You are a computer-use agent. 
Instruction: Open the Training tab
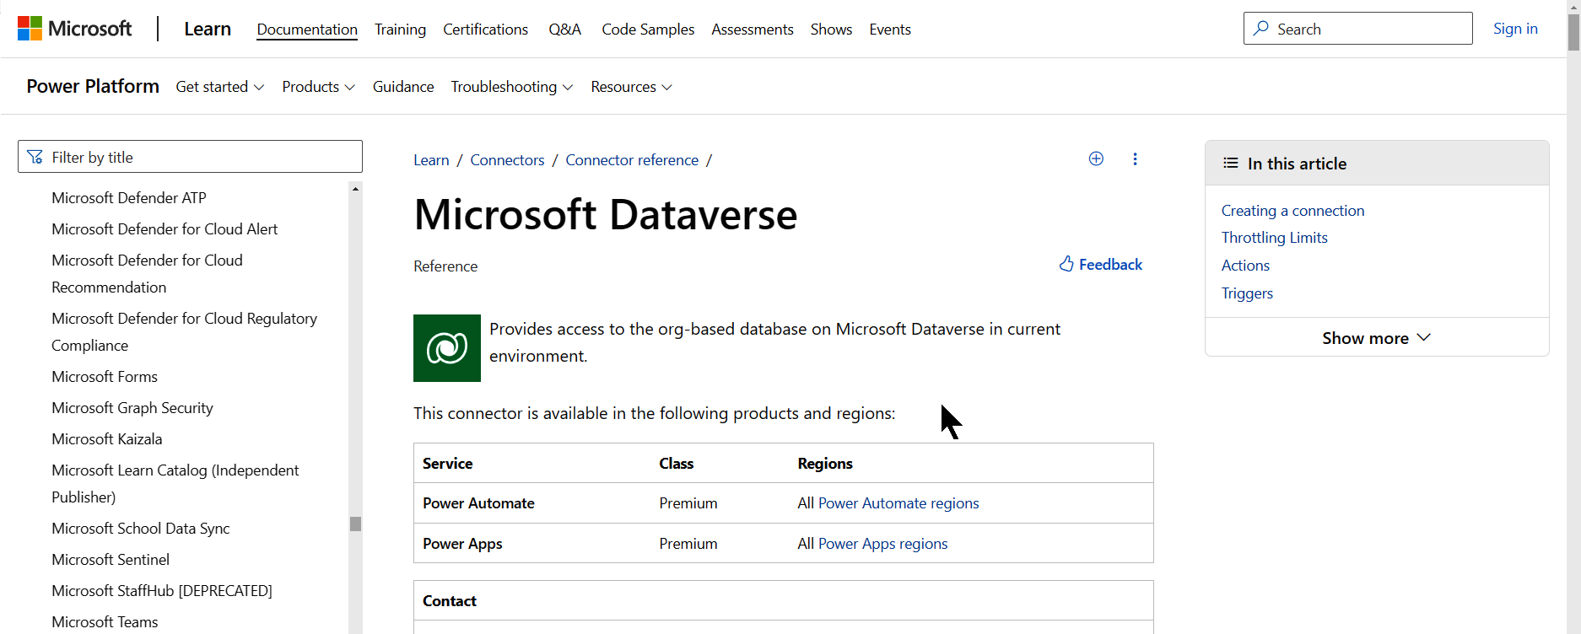click(x=400, y=30)
